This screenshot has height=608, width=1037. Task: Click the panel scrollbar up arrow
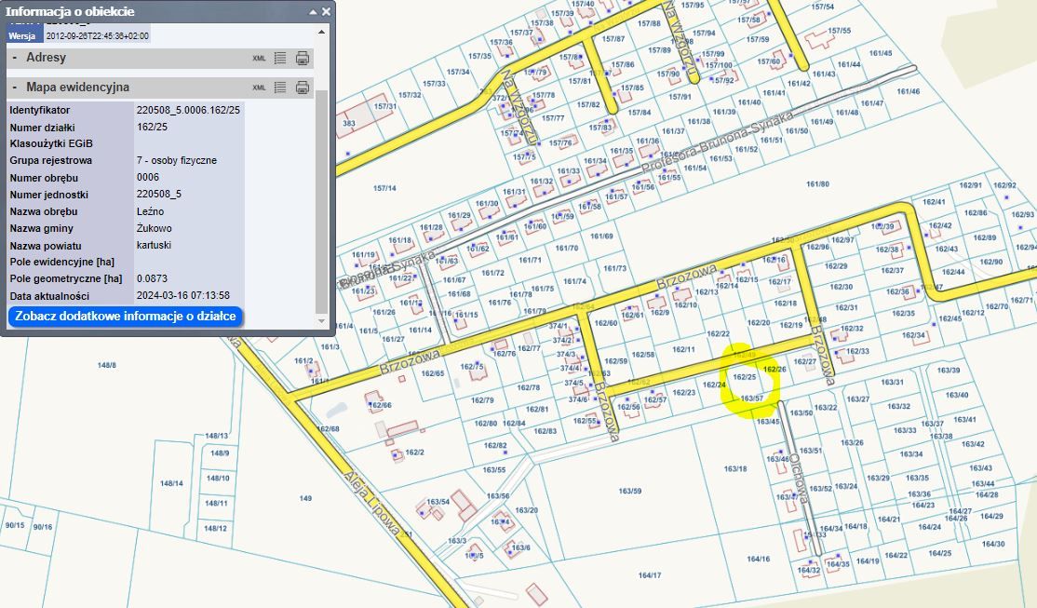pyautogui.click(x=321, y=32)
